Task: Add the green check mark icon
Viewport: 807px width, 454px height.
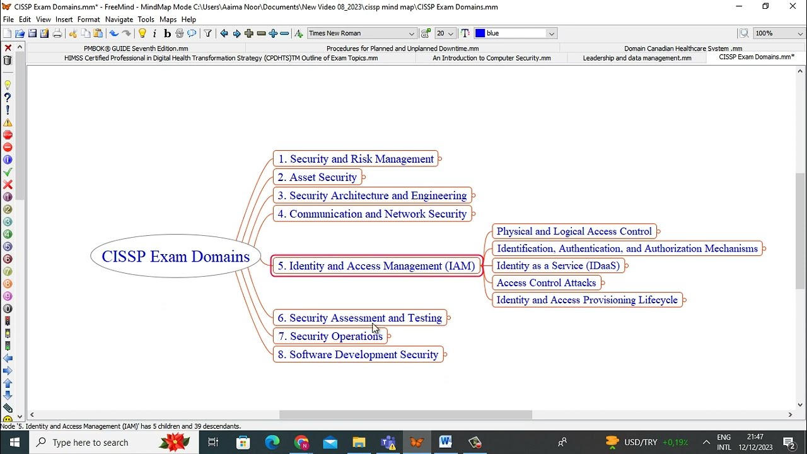Action: pyautogui.click(x=8, y=172)
